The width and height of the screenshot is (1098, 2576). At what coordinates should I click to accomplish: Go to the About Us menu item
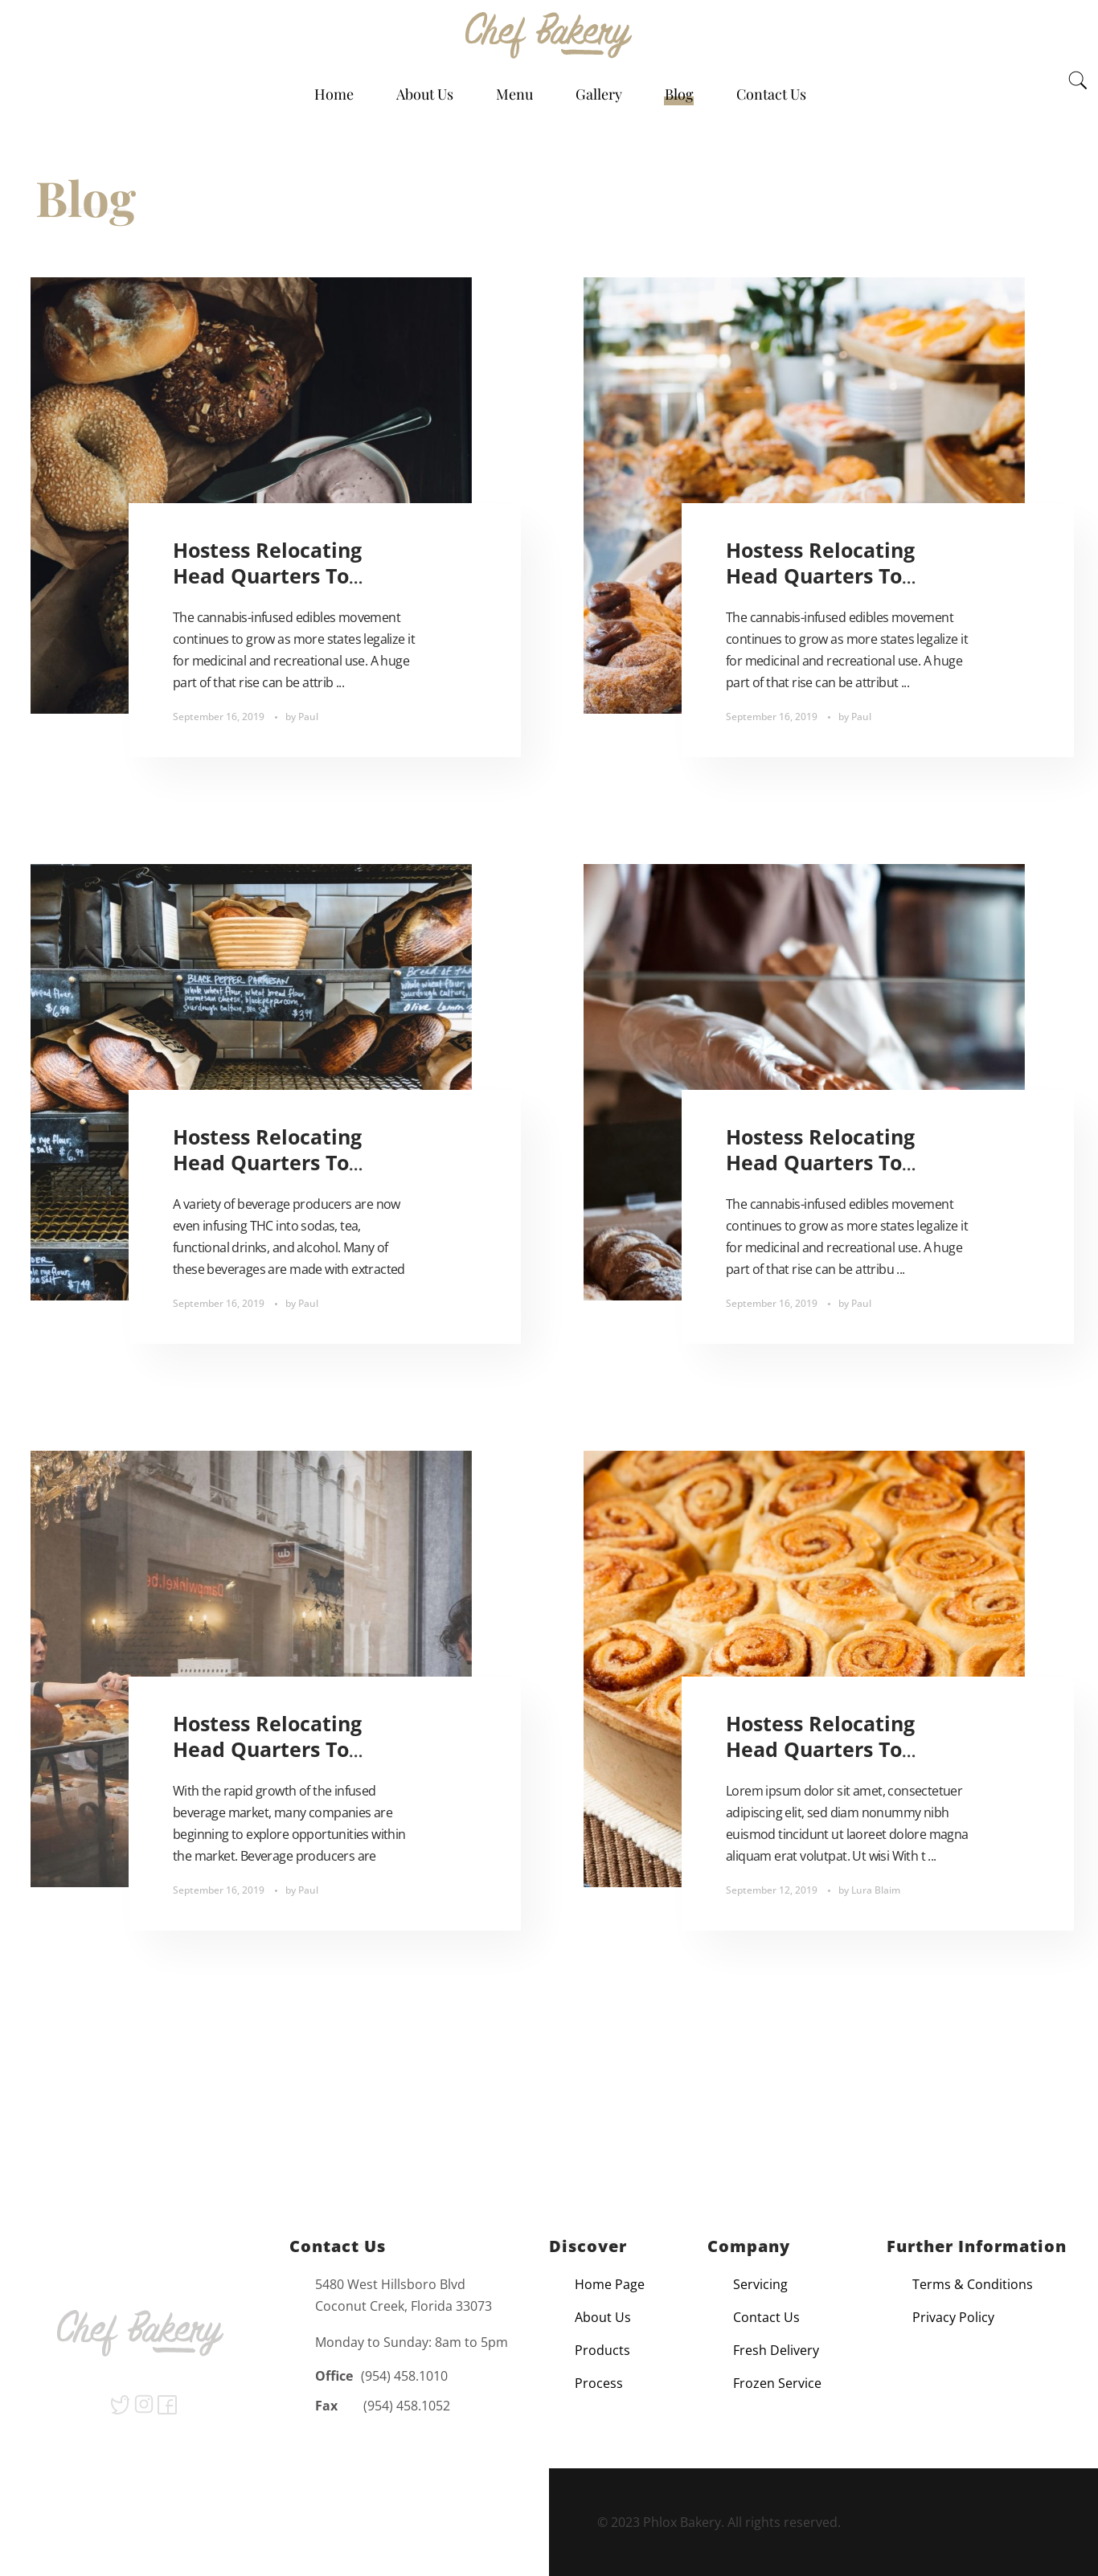(x=425, y=94)
